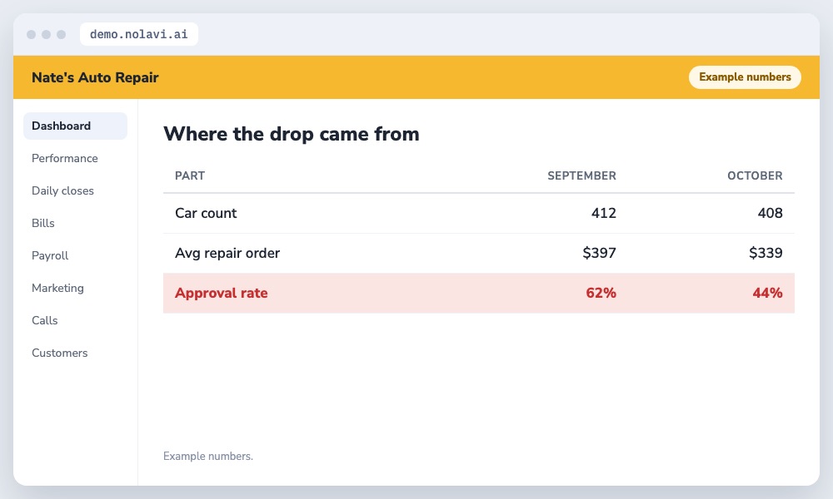Click Nate's Auto Repair title
This screenshot has width=833, height=499.
95,77
